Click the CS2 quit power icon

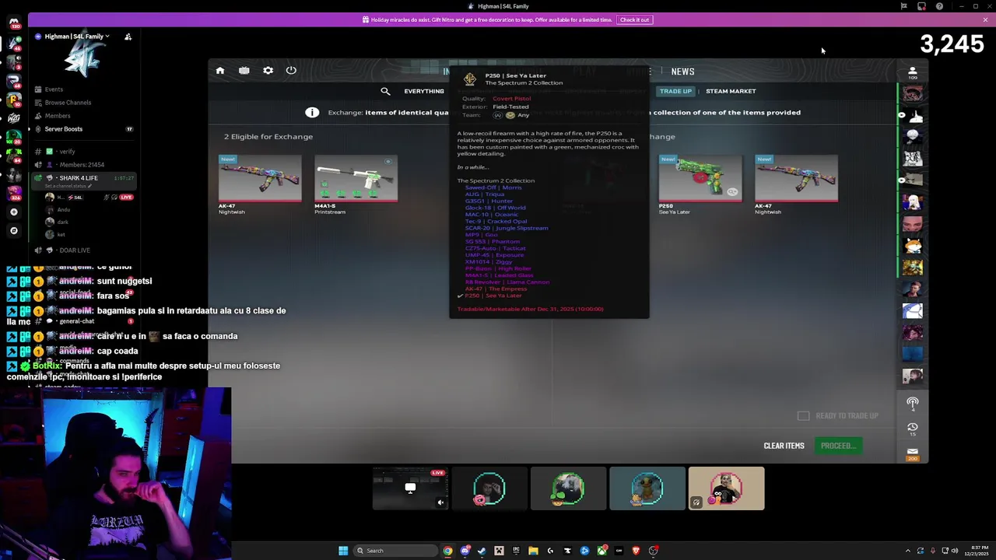[291, 70]
